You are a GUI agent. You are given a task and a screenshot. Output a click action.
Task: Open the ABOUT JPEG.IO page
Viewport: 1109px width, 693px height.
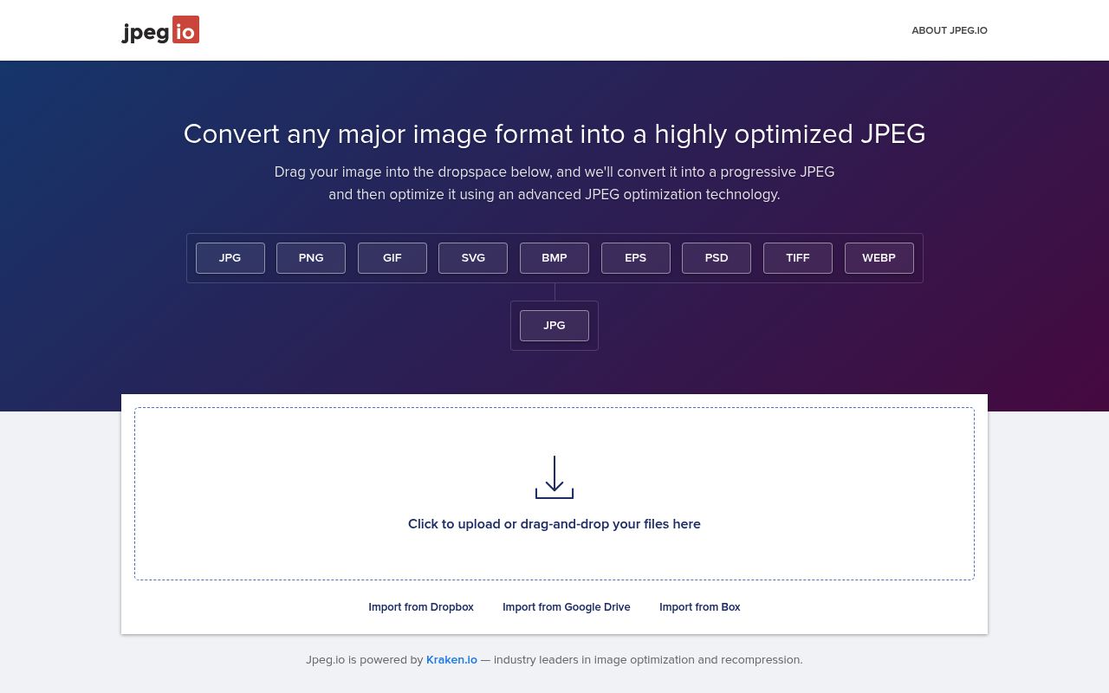[x=950, y=30]
